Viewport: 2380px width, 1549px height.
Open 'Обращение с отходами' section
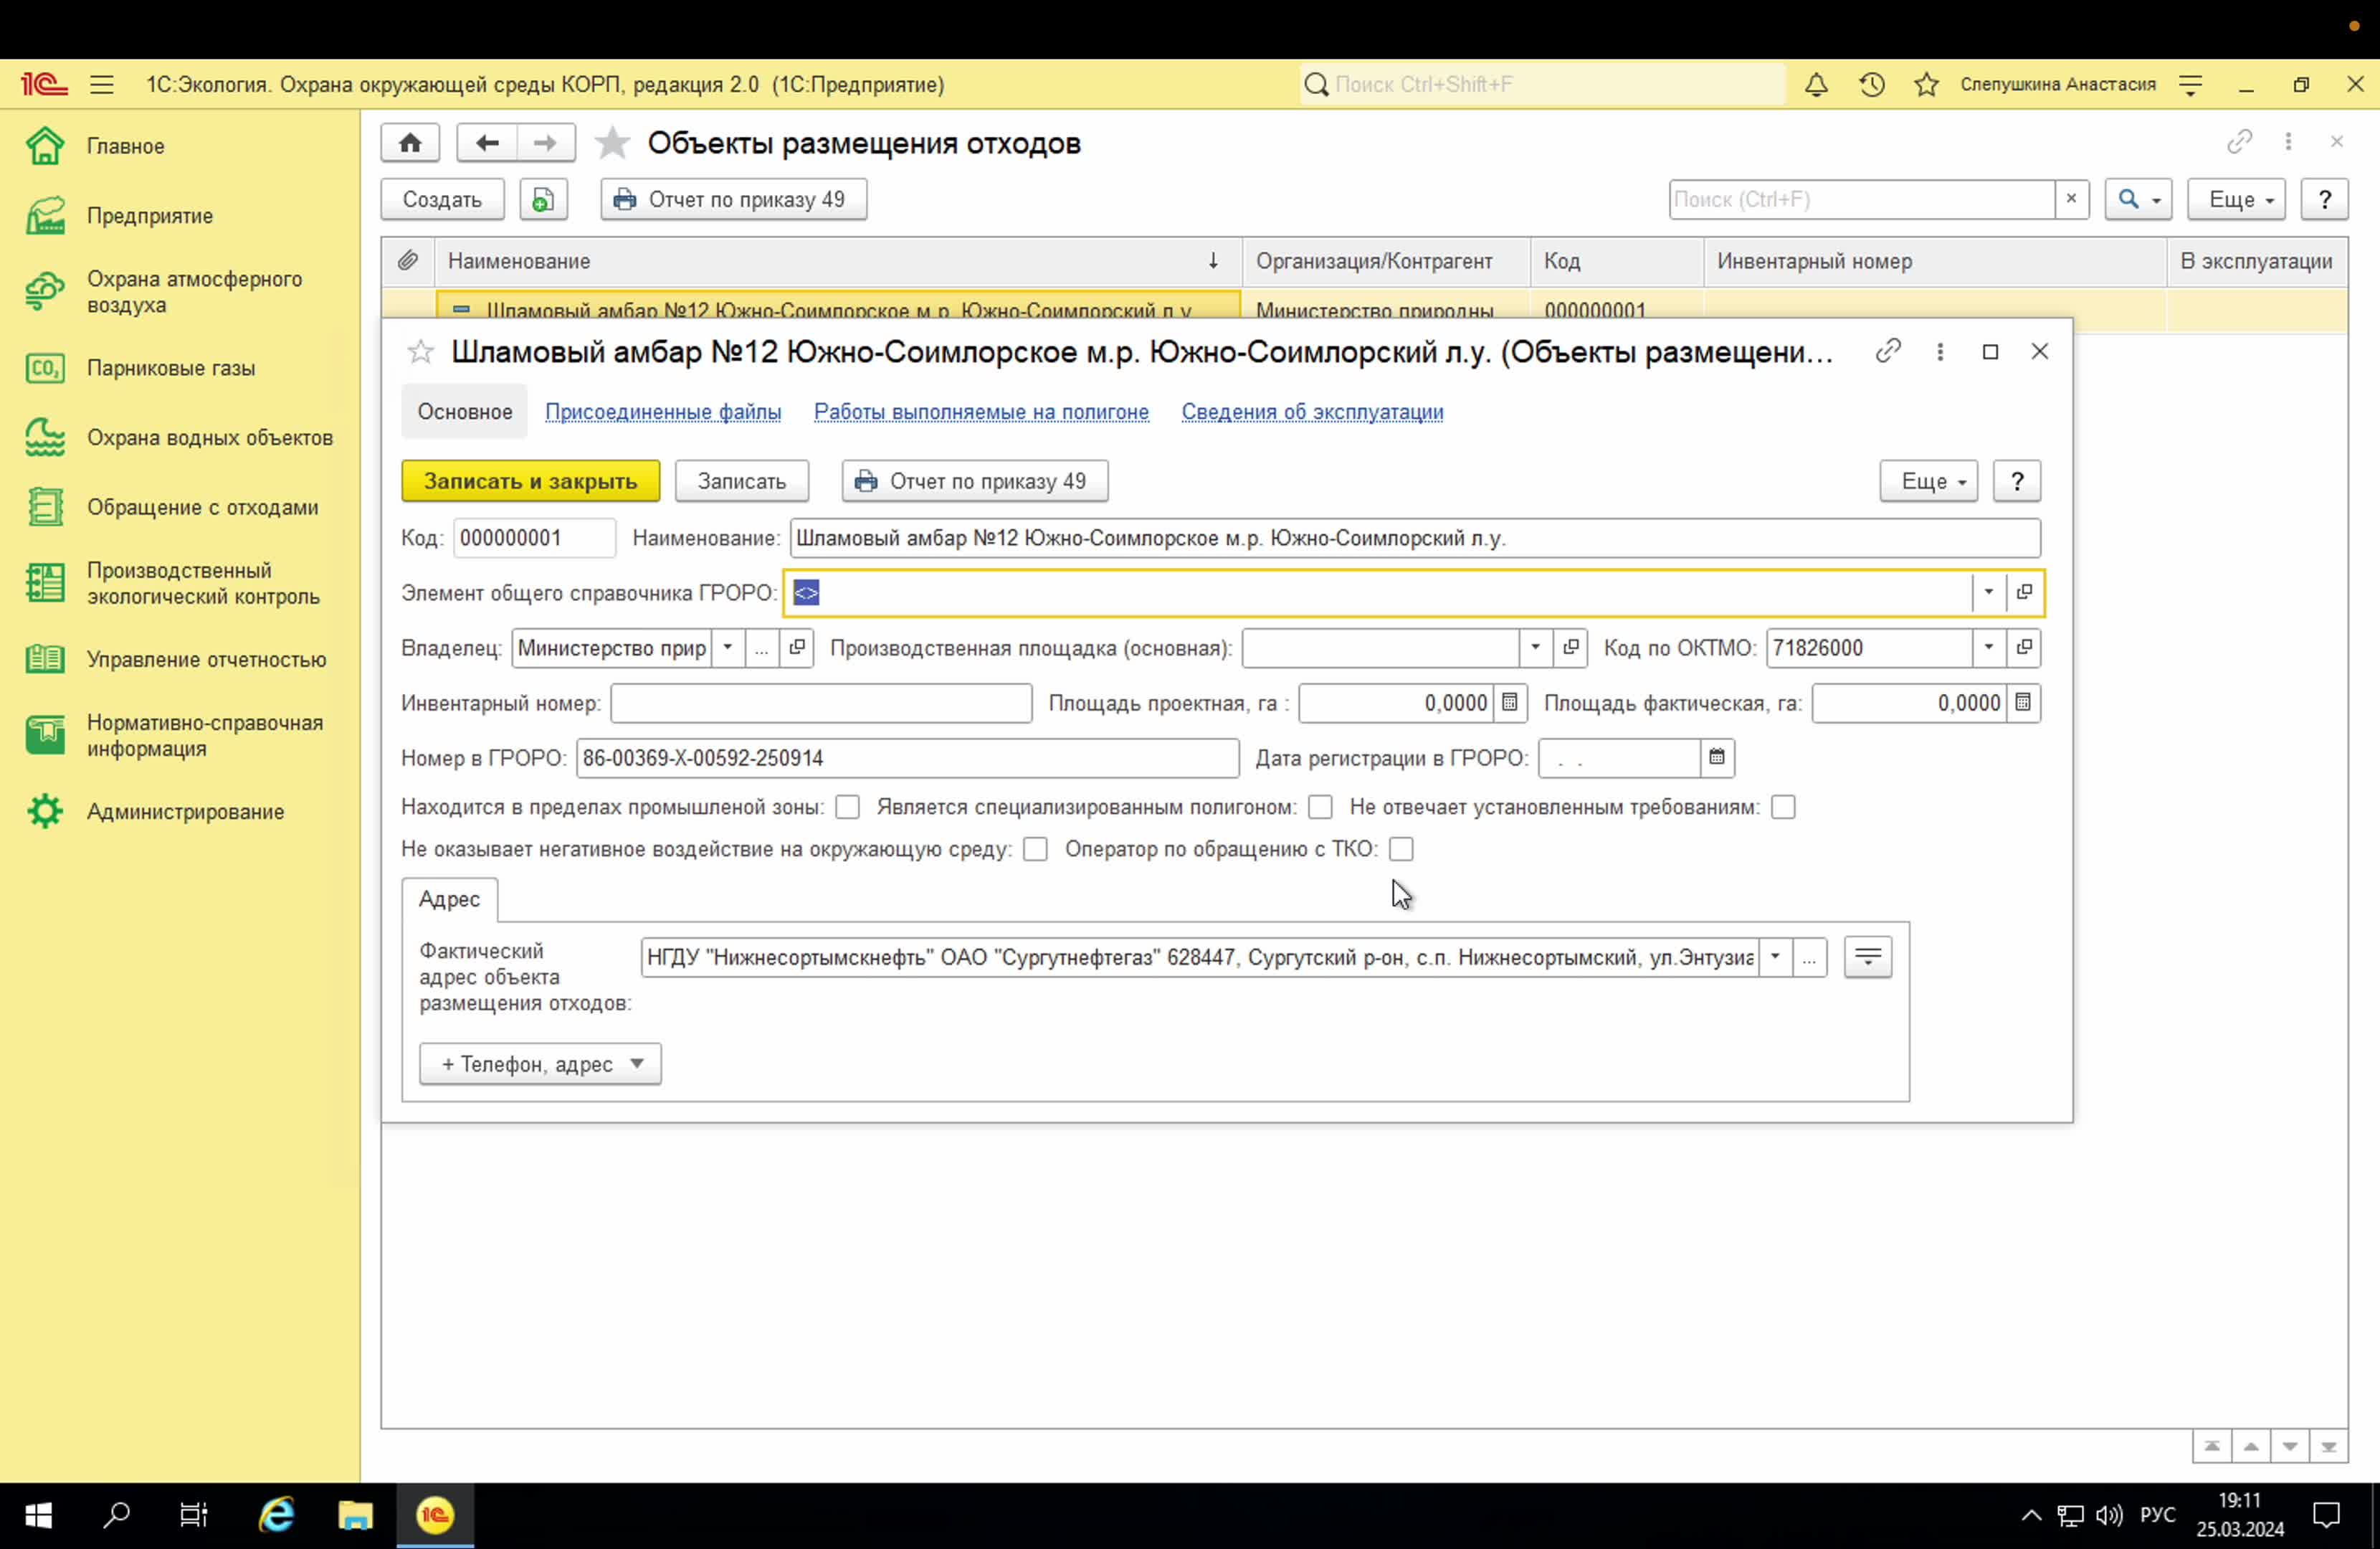pyautogui.click(x=180, y=507)
